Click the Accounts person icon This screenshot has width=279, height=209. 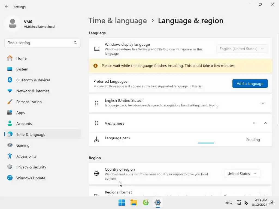pyautogui.click(x=10, y=123)
